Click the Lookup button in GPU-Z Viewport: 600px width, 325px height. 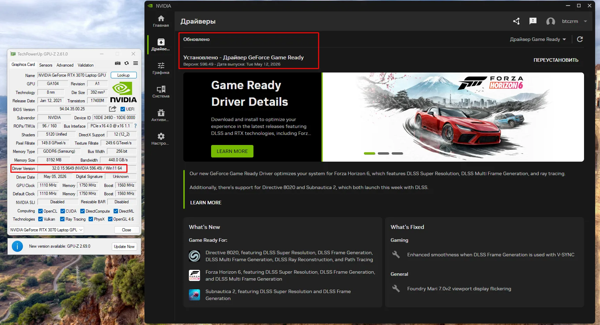[x=124, y=75]
